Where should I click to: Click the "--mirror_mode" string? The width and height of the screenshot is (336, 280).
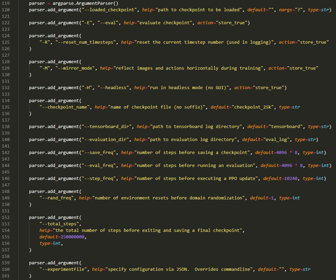coord(75,68)
